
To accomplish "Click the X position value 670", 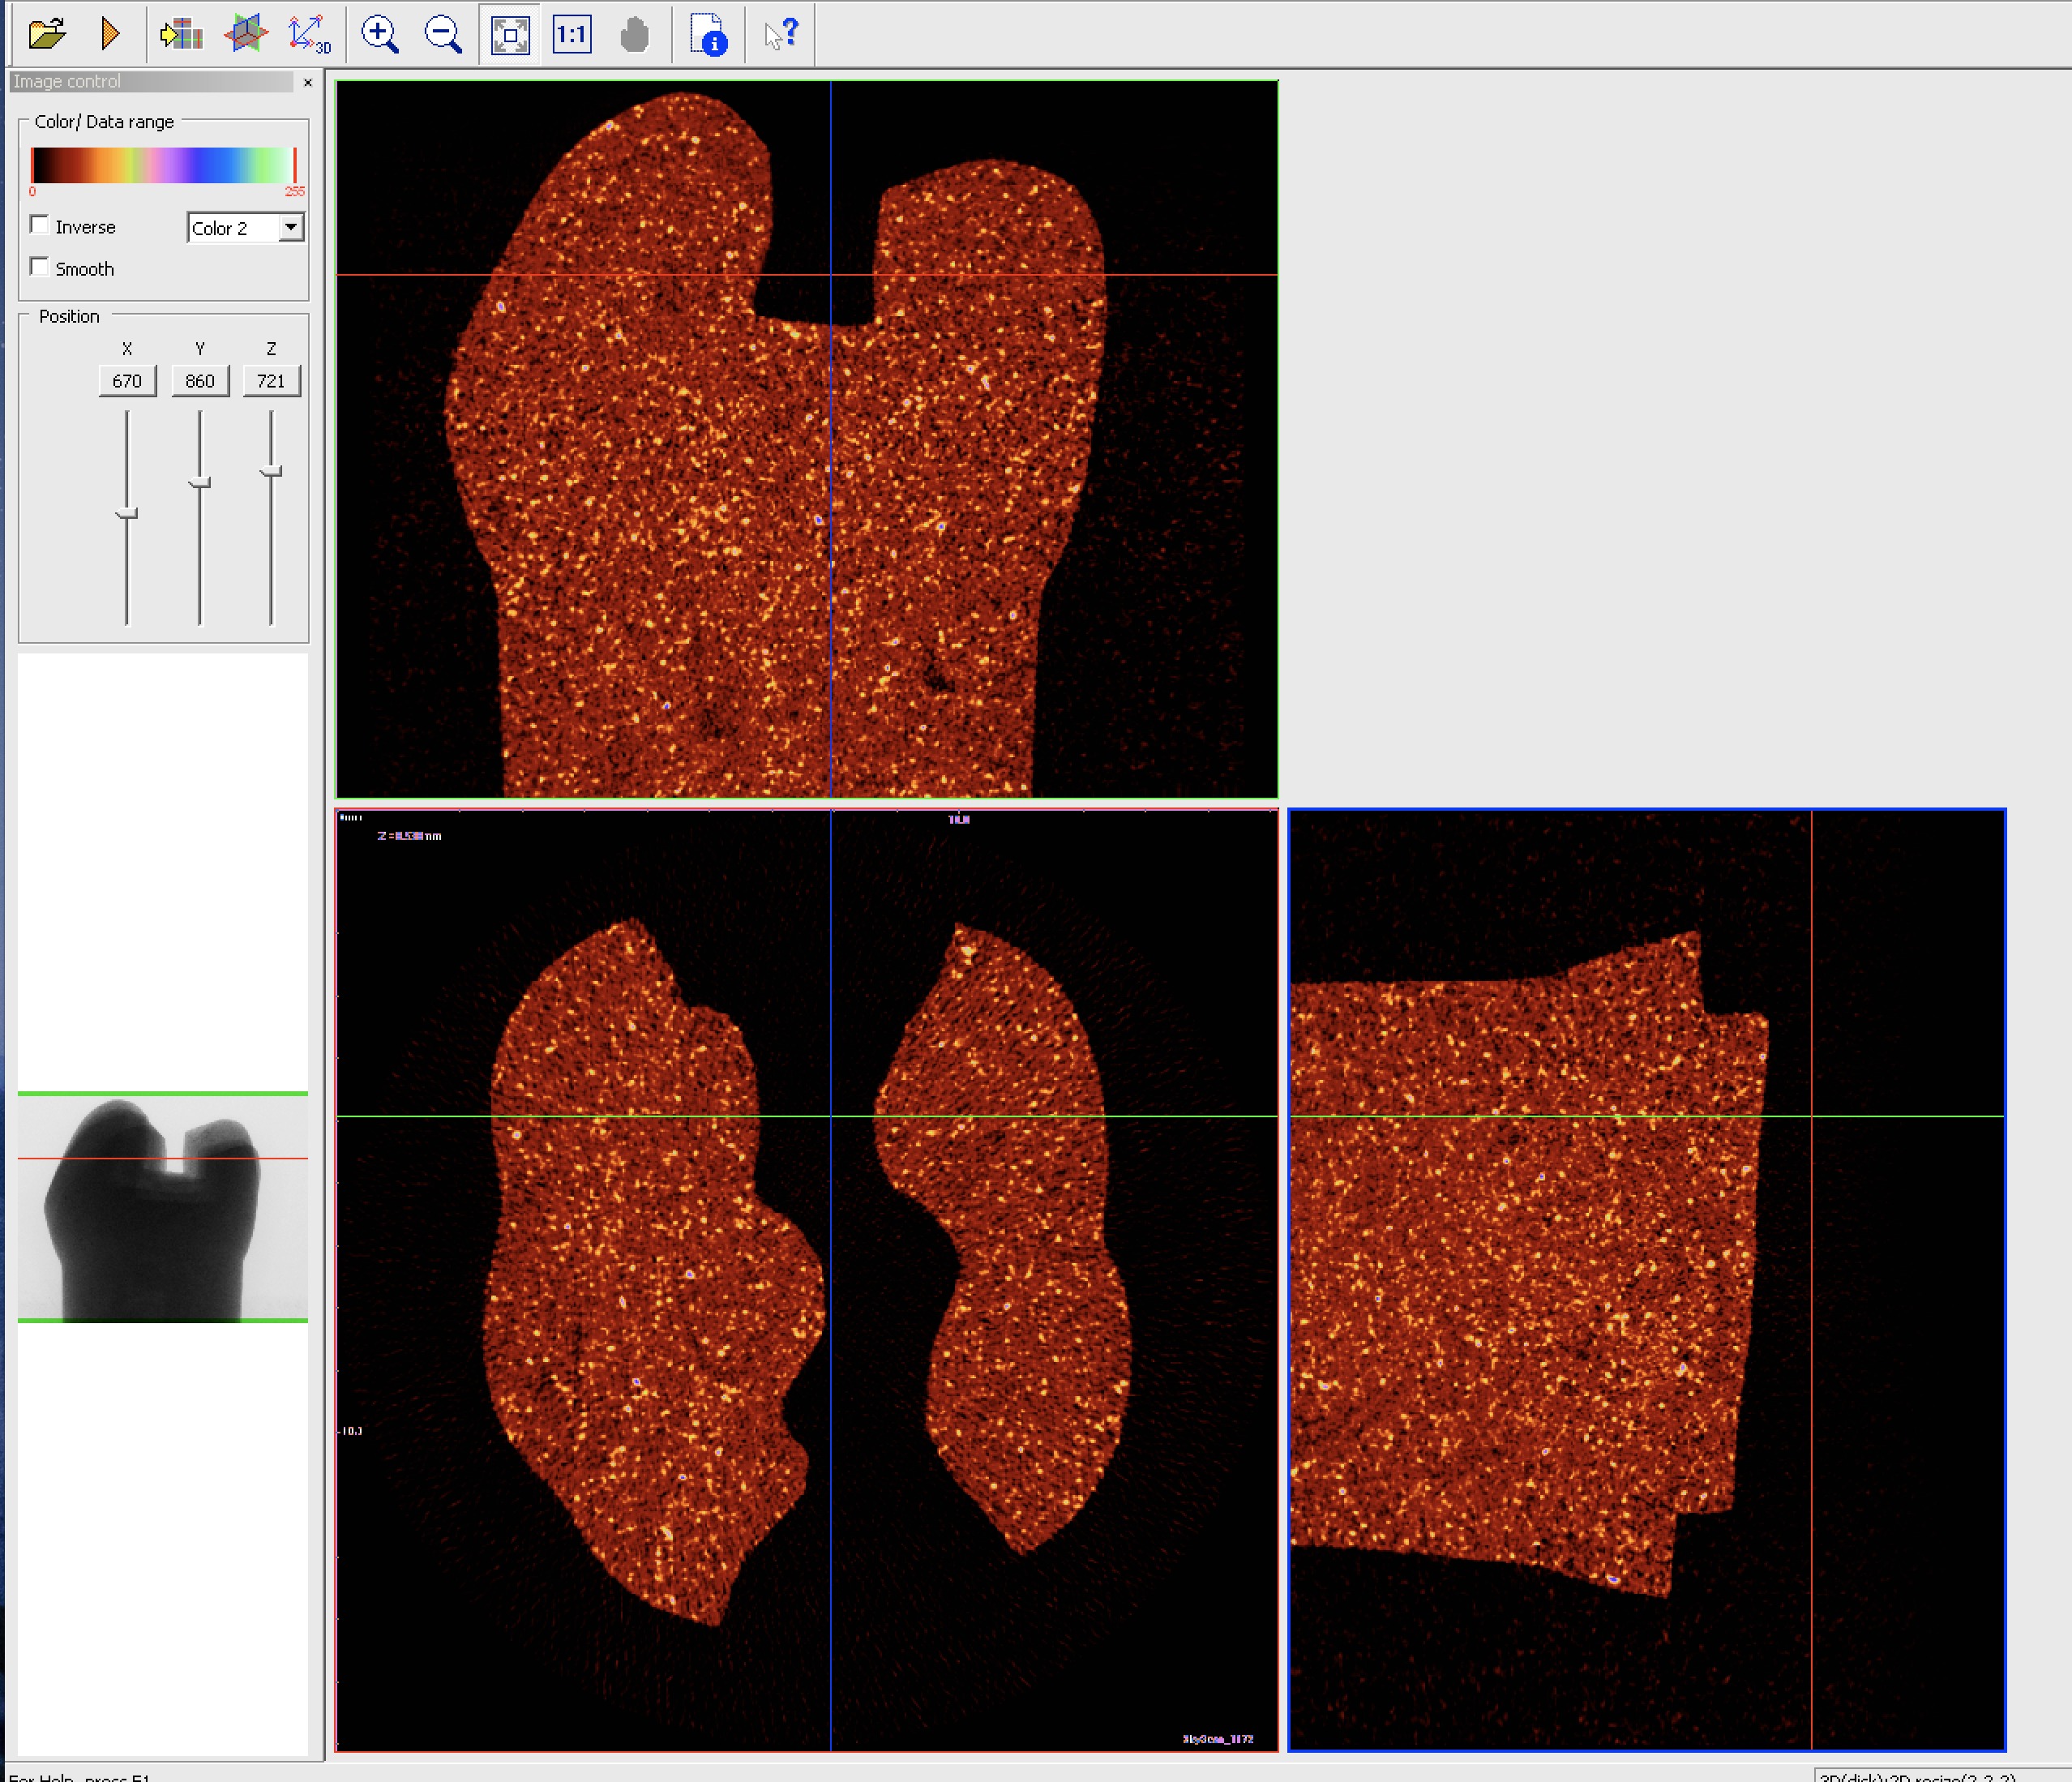I will pyautogui.click(x=127, y=381).
